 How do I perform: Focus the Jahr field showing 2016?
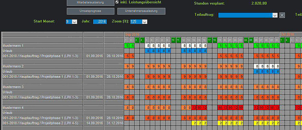pos(100,22)
